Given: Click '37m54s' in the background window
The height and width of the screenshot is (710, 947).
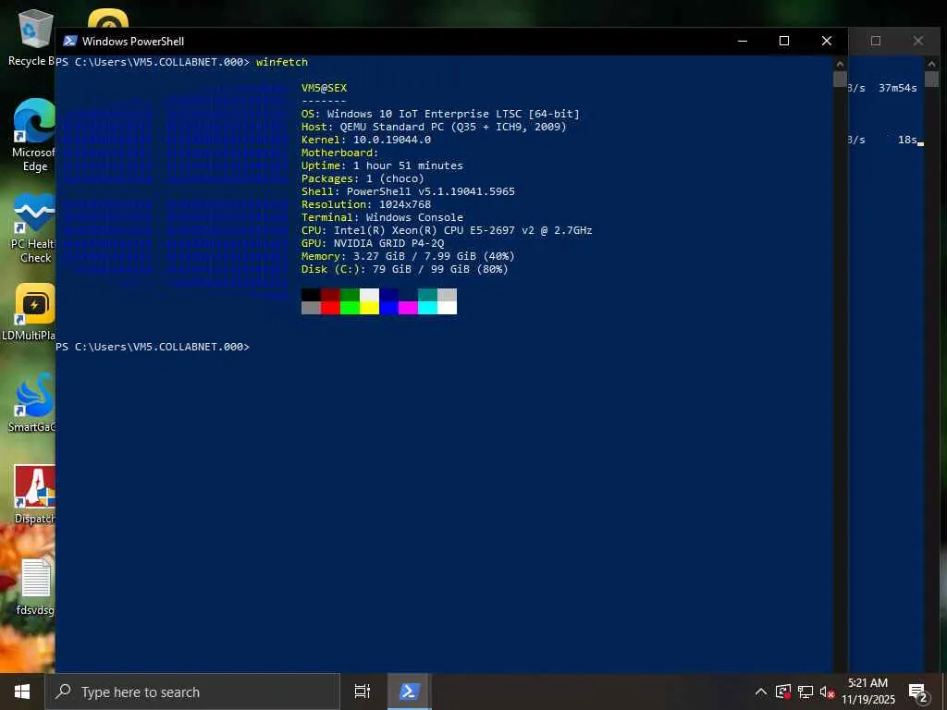Looking at the screenshot, I should (897, 88).
